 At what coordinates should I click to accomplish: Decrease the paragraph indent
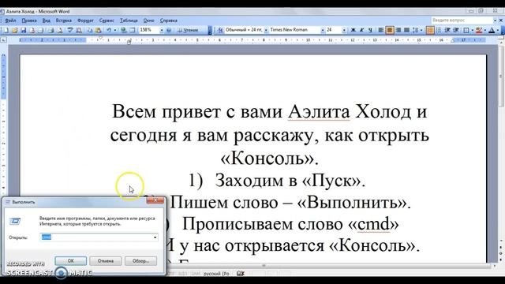[447, 30]
